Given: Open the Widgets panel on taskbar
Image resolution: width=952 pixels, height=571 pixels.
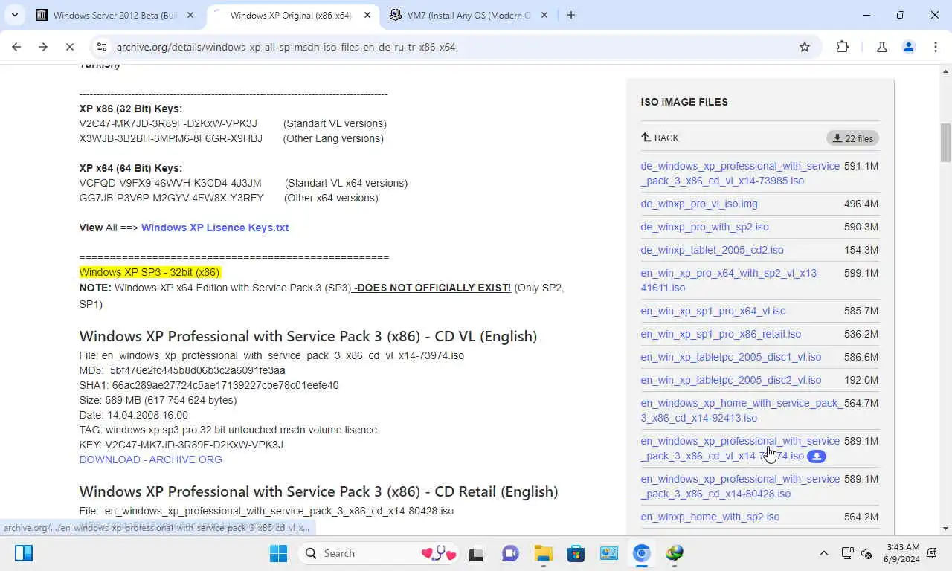Looking at the screenshot, I should click(24, 553).
